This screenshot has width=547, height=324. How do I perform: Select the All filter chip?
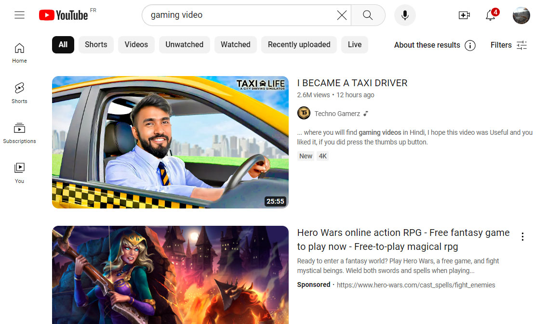[x=63, y=45]
